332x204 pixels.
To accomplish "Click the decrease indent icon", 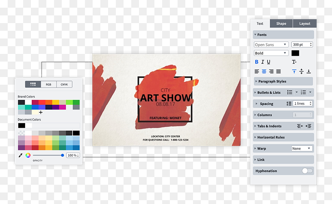I will click(x=300, y=126).
